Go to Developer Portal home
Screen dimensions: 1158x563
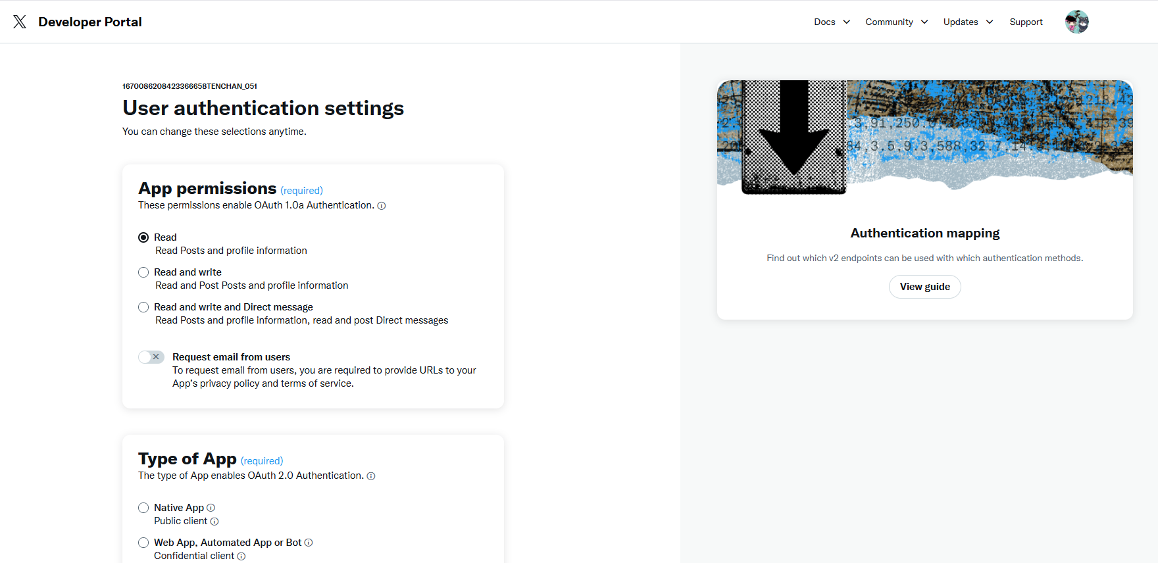[x=90, y=22]
